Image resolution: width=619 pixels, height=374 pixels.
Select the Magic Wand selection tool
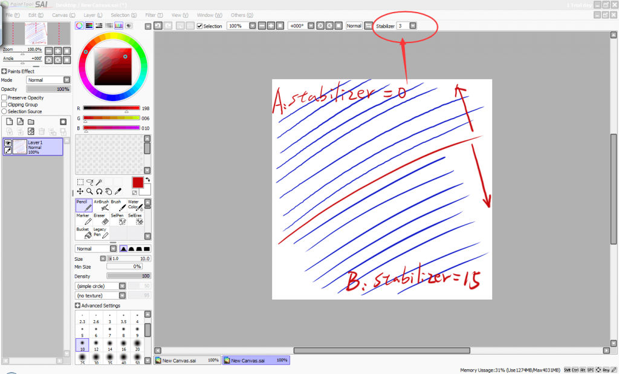pyautogui.click(x=100, y=182)
